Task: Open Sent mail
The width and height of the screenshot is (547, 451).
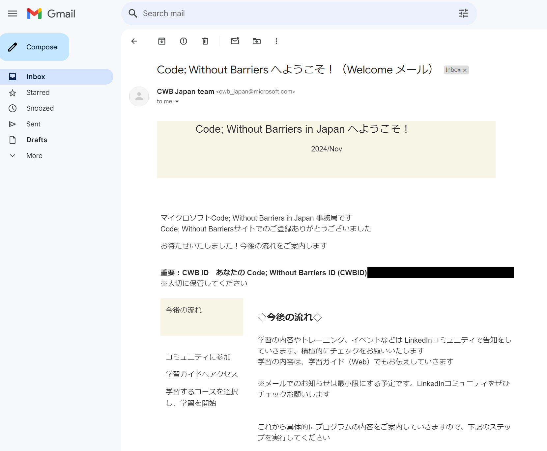Action: (33, 124)
